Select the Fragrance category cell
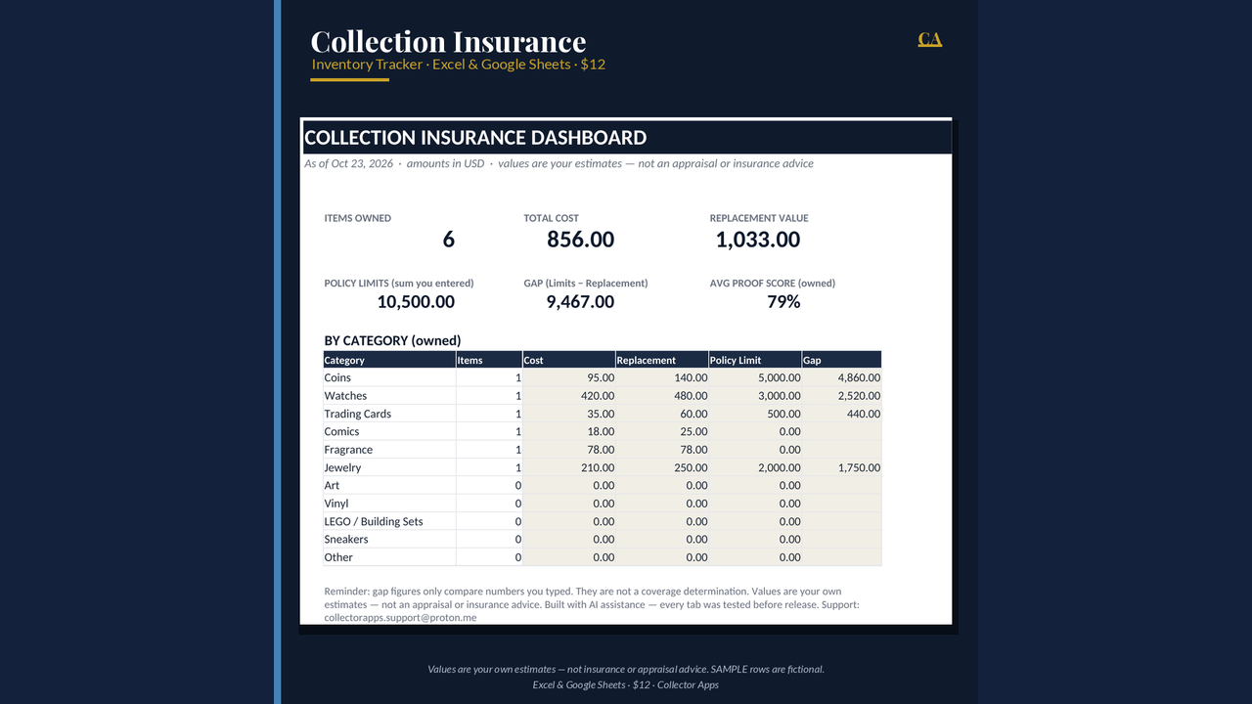Image resolution: width=1252 pixels, height=704 pixels. (389, 450)
